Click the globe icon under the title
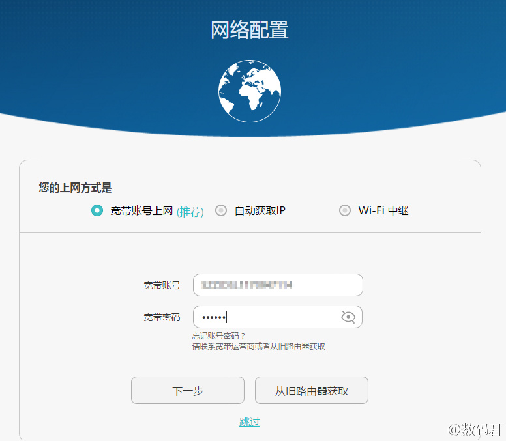This screenshot has width=506, height=441. (x=250, y=91)
